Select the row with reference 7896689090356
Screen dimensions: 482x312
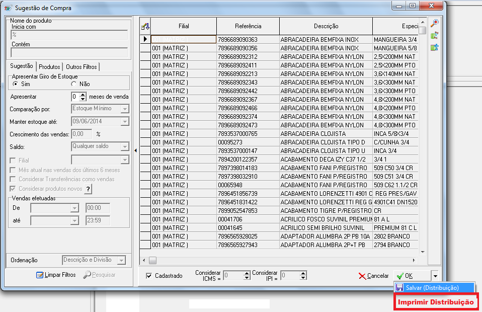click(x=248, y=48)
